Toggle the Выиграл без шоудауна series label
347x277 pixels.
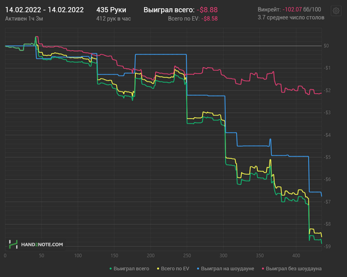pyautogui.click(x=293, y=269)
